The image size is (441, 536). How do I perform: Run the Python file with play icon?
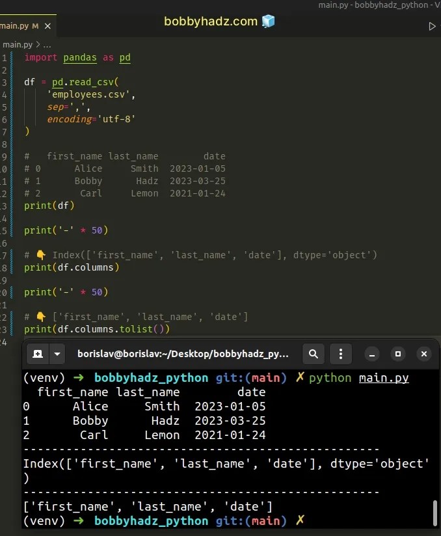click(432, 26)
